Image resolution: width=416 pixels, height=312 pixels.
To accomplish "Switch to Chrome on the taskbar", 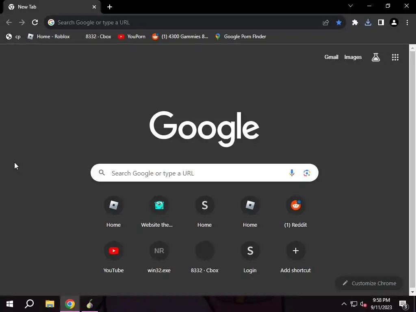I will 70,304.
